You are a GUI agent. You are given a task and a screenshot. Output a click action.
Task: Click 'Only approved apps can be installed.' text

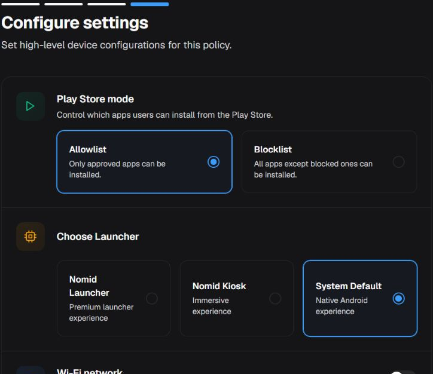117,169
